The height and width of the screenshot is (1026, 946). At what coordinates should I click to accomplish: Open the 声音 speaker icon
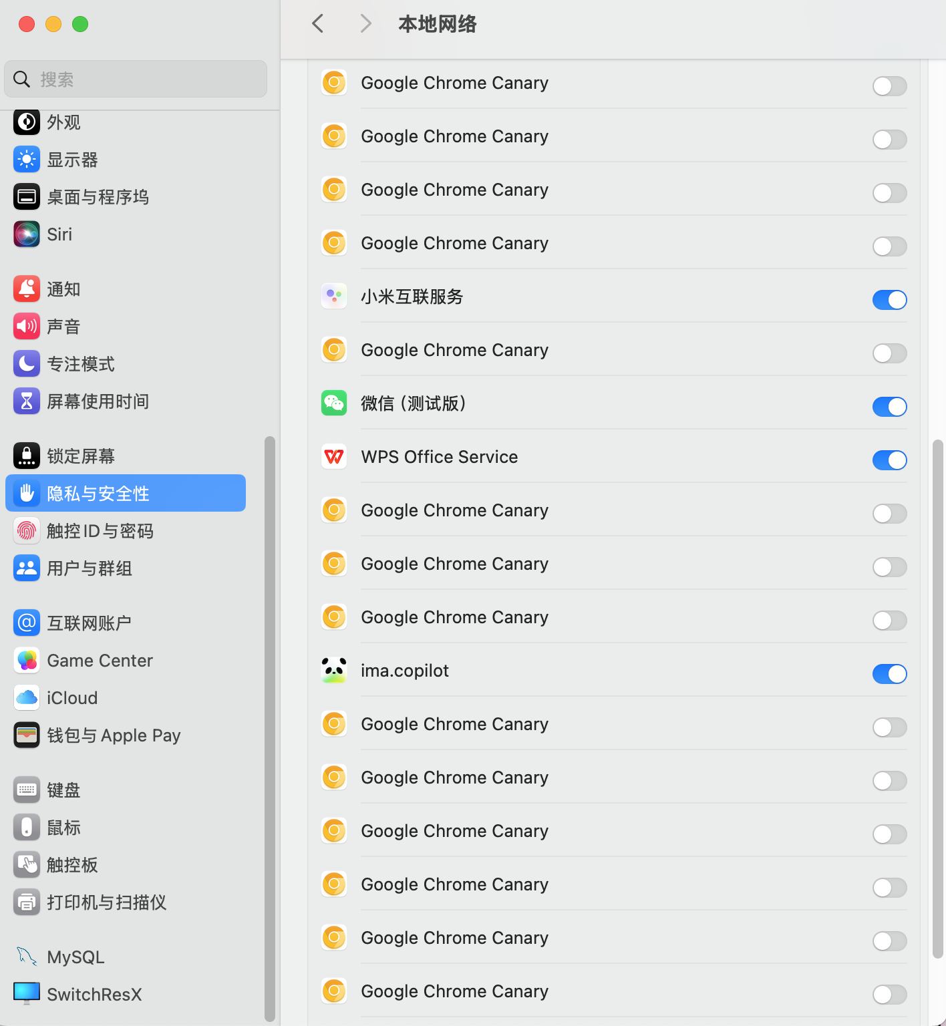(27, 327)
